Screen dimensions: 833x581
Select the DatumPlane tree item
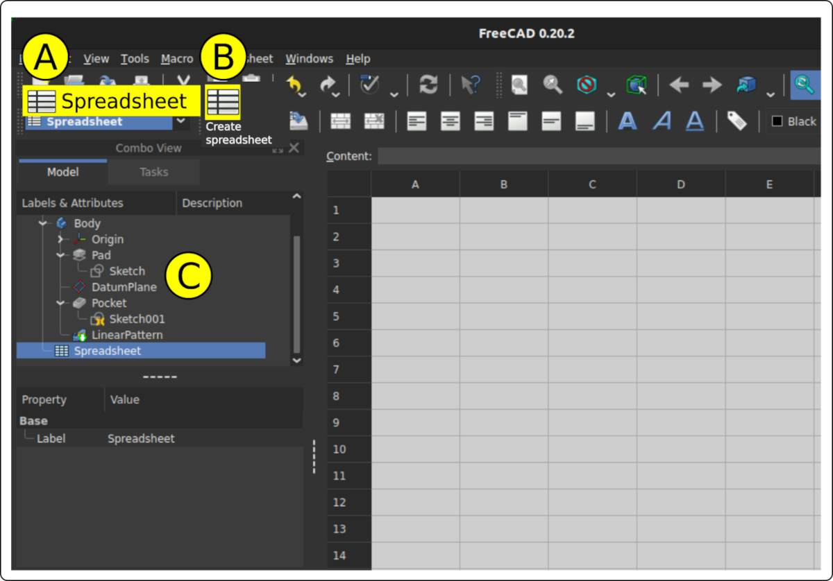click(x=124, y=287)
